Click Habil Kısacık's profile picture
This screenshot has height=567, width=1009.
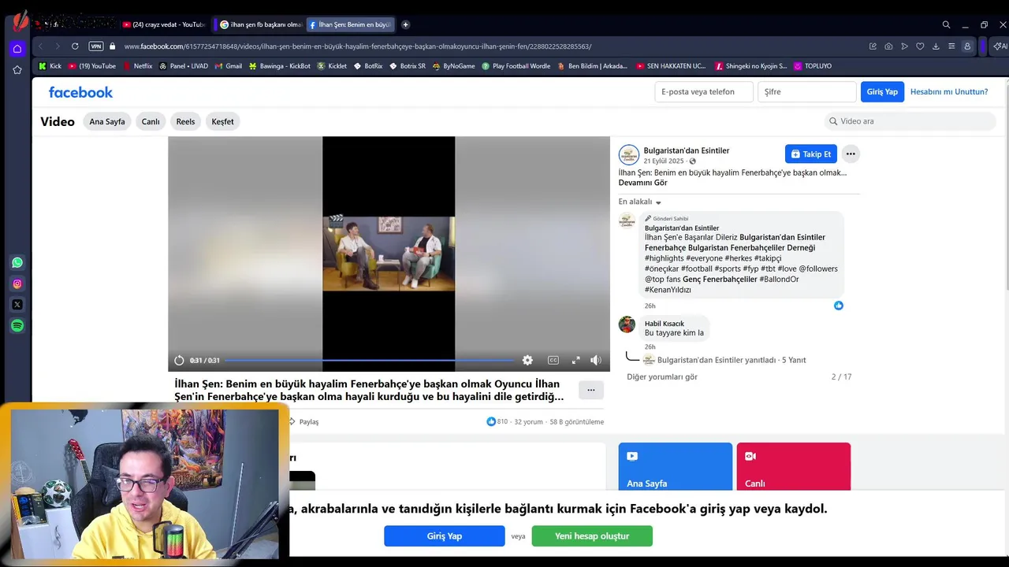pos(627,324)
